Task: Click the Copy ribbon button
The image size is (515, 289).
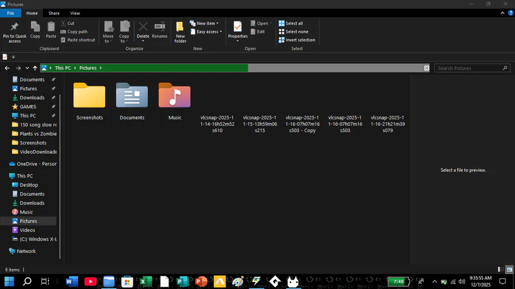Action: [35, 30]
